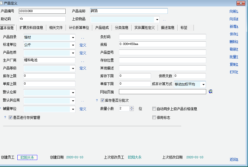
Task: Click the 定义 link next to 产品性质
Action: point(83,53)
